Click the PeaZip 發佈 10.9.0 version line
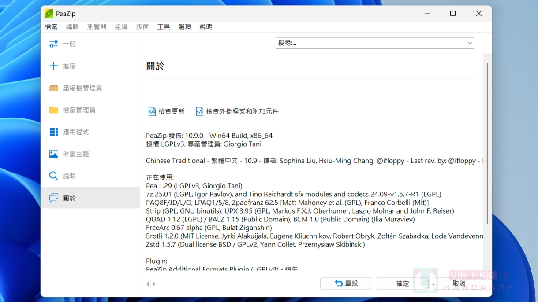 [209, 136]
